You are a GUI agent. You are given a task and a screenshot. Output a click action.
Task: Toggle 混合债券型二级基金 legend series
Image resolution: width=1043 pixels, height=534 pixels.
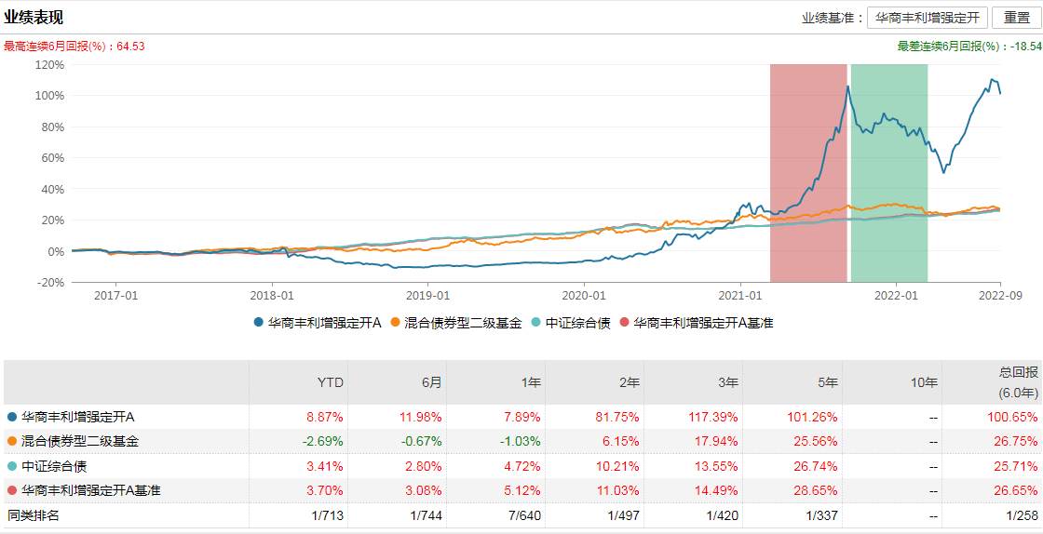coord(457,323)
